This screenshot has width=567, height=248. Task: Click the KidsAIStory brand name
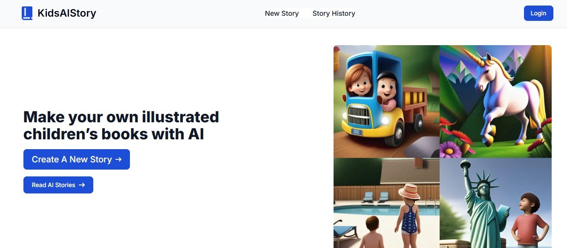(x=67, y=13)
